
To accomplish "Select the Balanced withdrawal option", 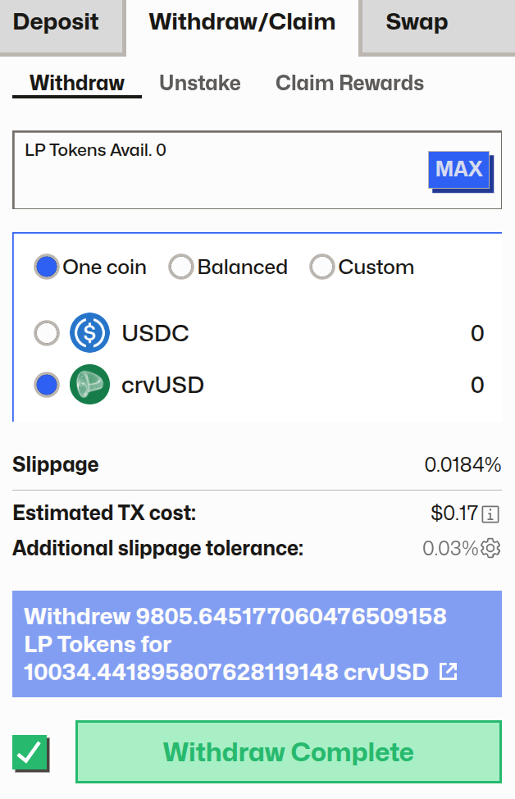I will [180, 267].
